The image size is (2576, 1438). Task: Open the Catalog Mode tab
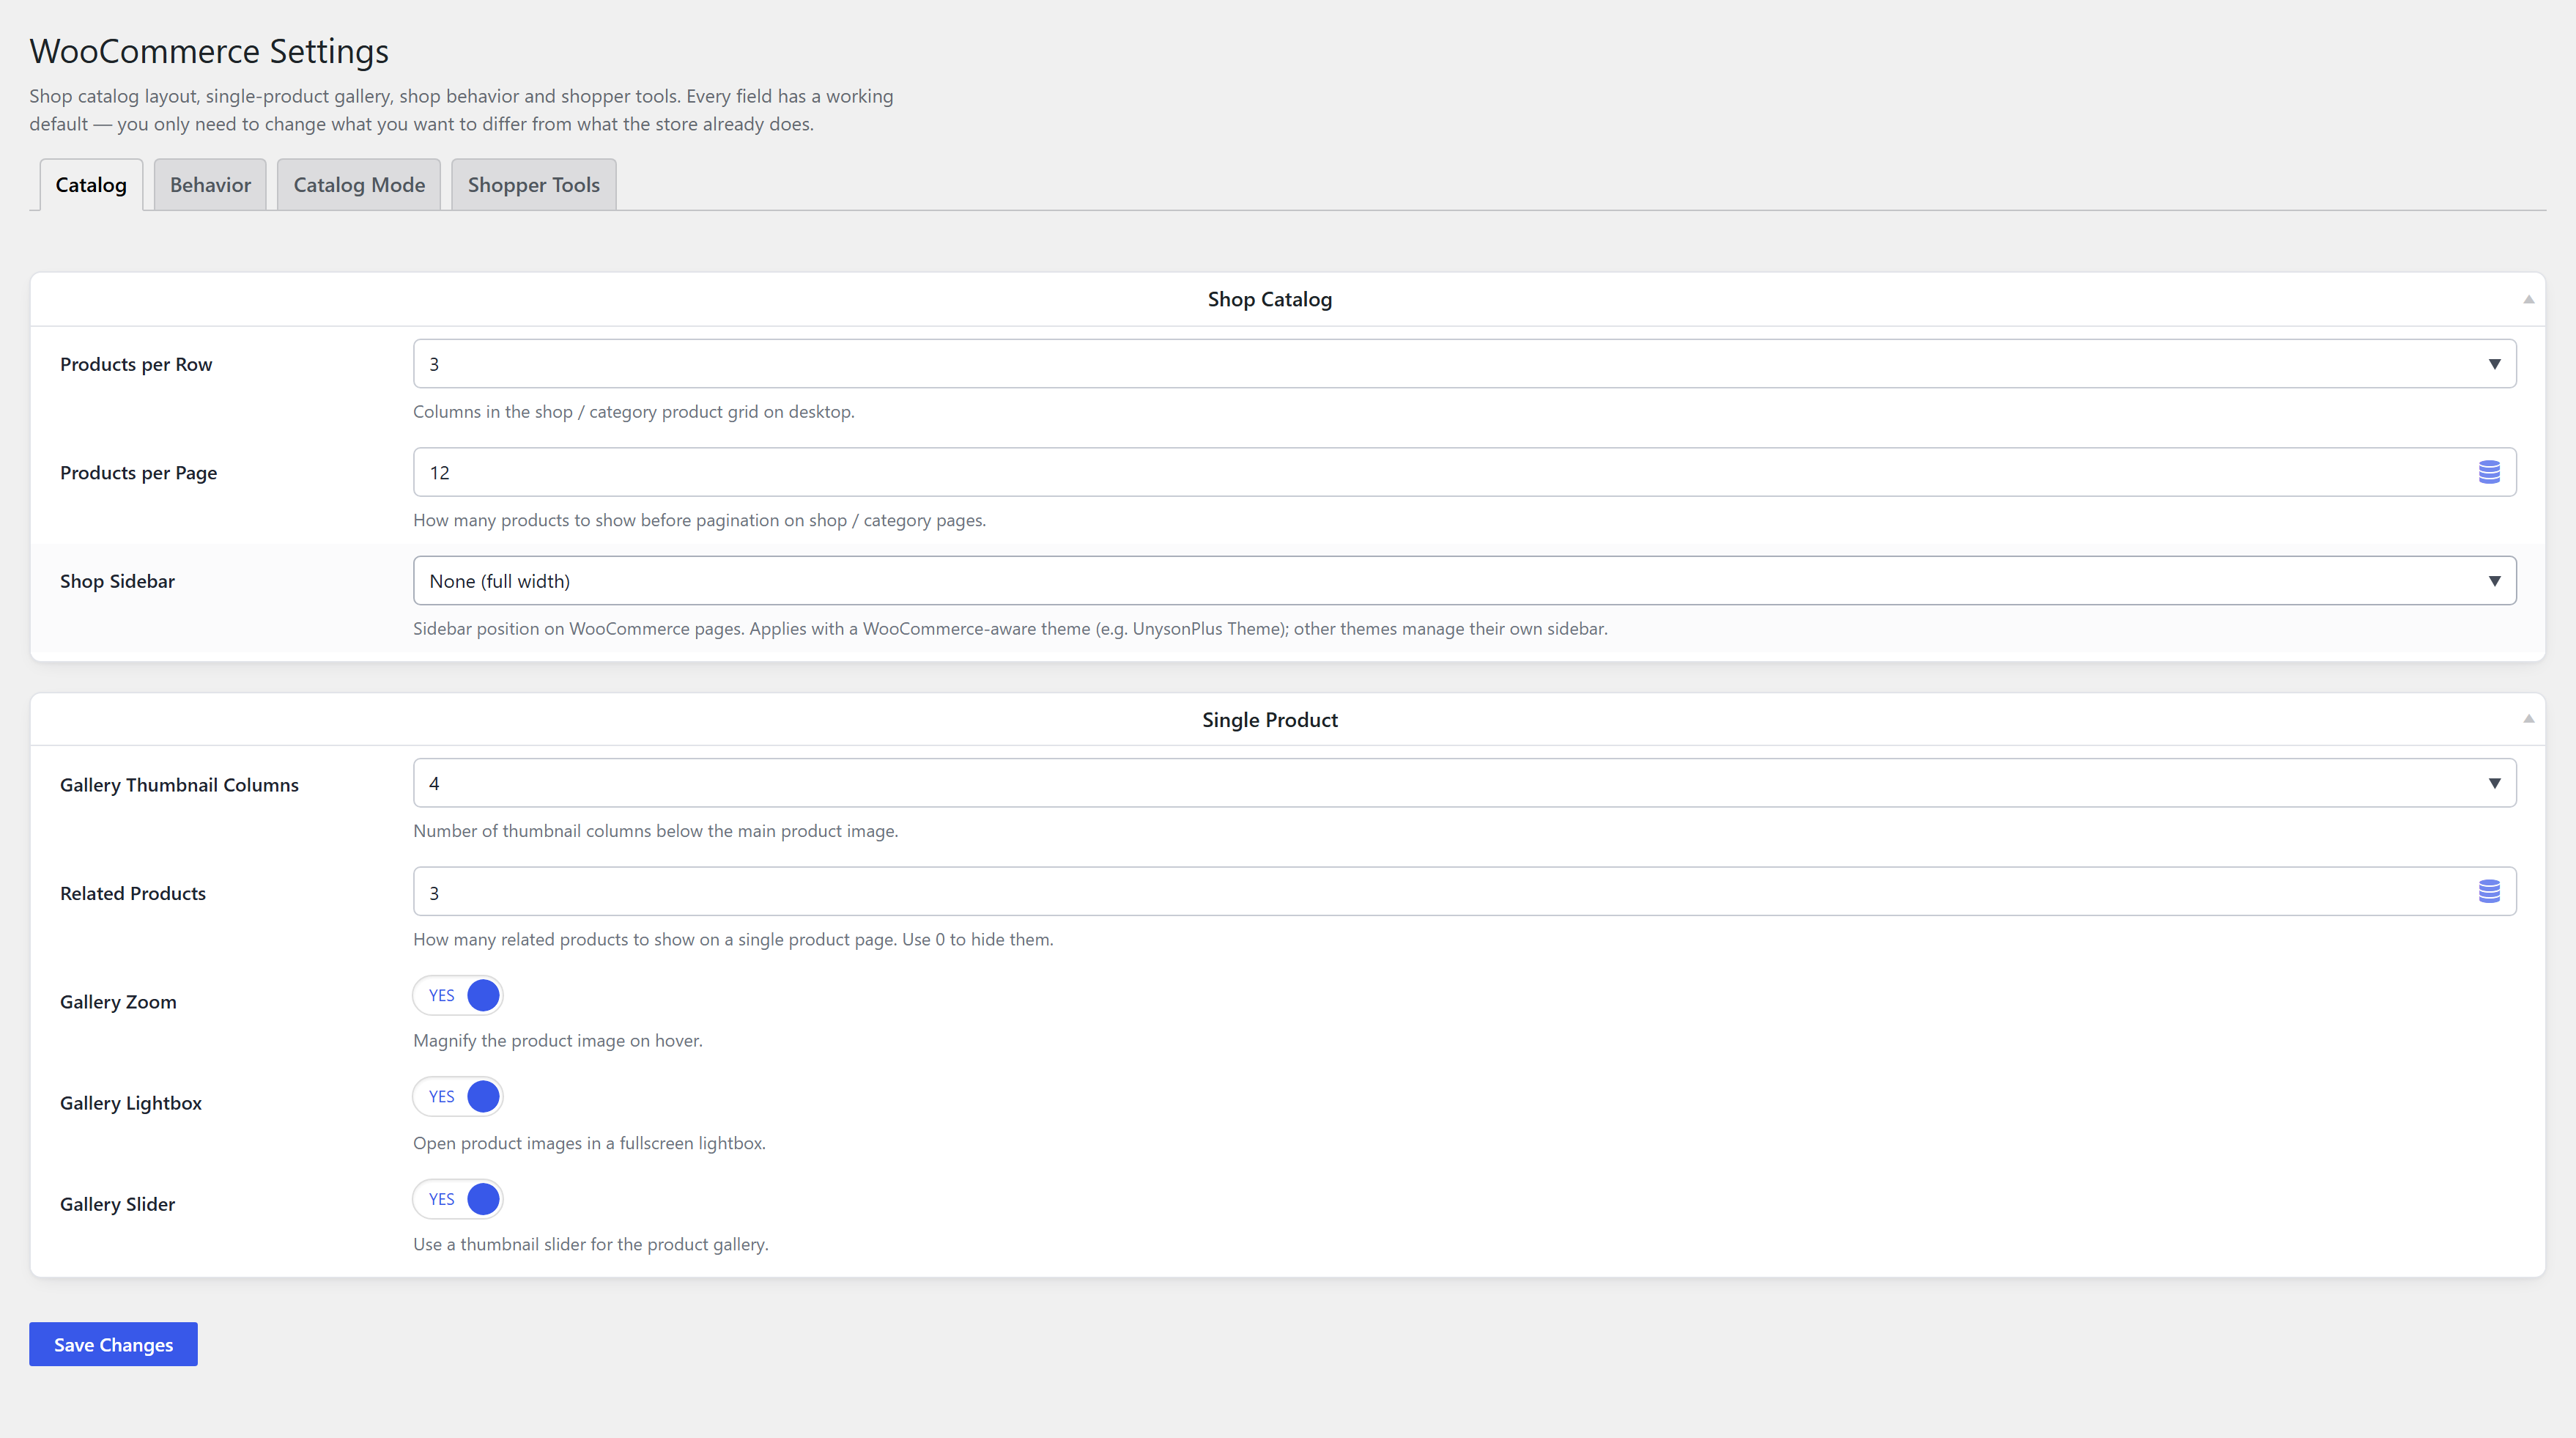359,185
